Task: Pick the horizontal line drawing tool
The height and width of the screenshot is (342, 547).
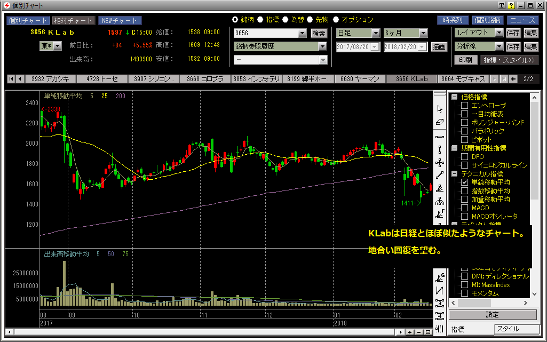Action: [x=440, y=136]
